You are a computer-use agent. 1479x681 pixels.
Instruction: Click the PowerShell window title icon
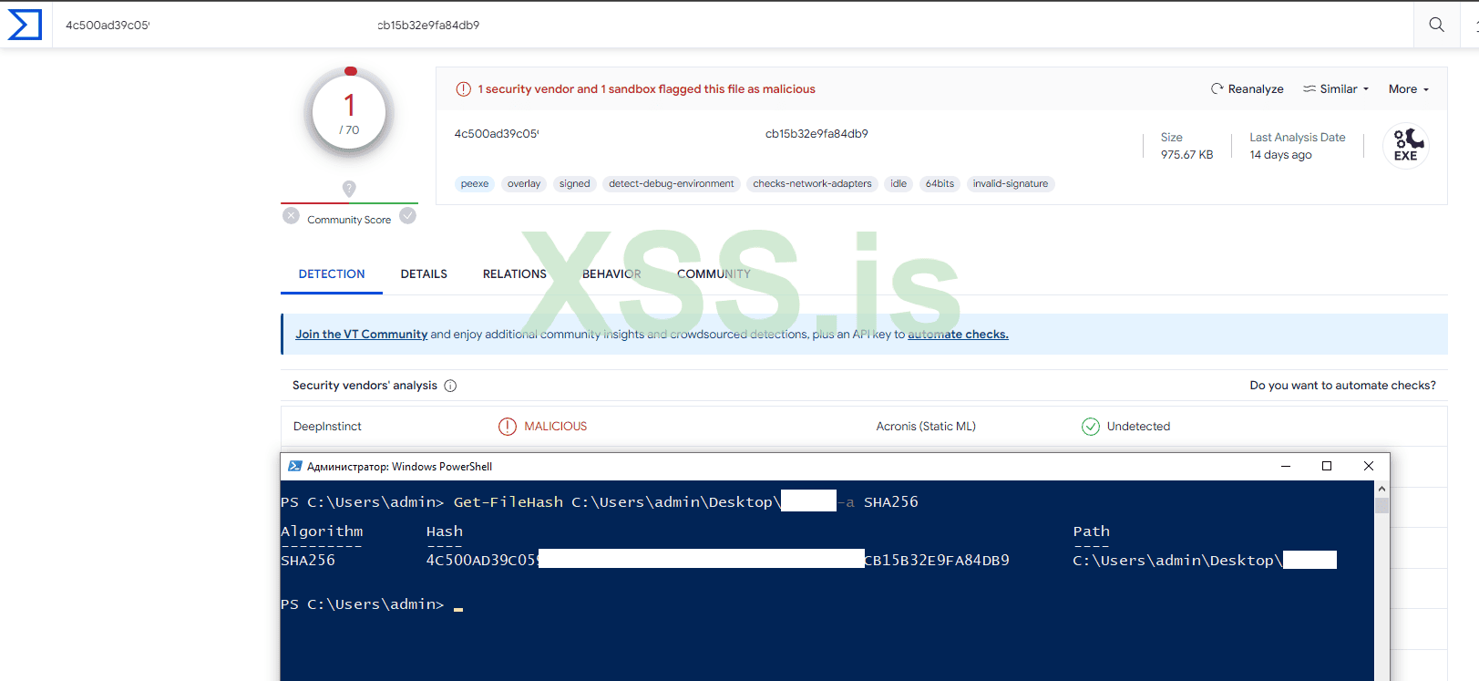click(295, 466)
